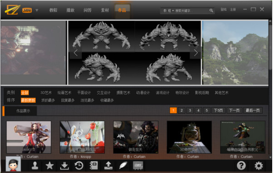Open help with the question mark icon
The image size is (273, 173).
point(241,166)
